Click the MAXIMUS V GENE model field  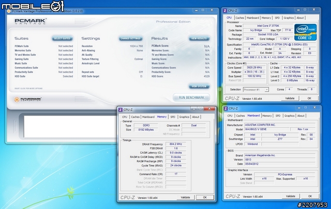coord(266,129)
